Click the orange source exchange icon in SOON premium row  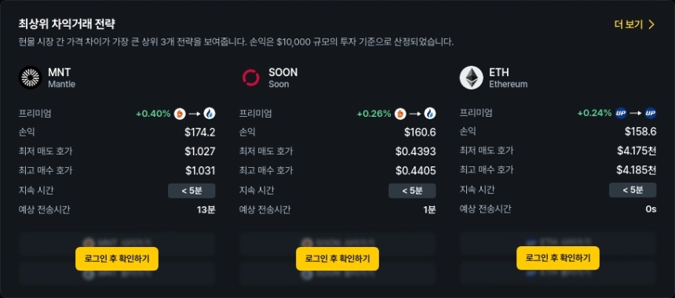pyautogui.click(x=400, y=114)
